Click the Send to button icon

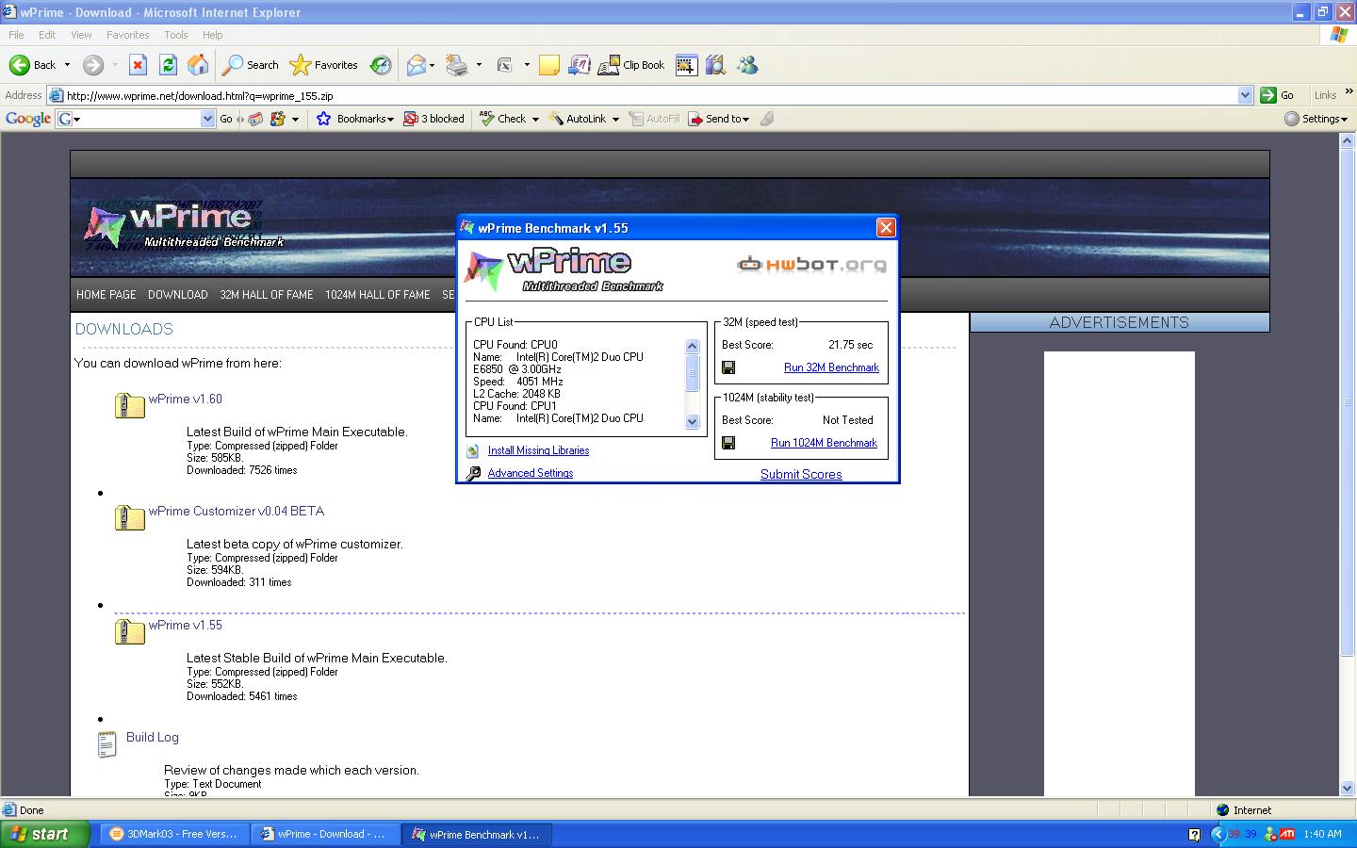click(695, 119)
